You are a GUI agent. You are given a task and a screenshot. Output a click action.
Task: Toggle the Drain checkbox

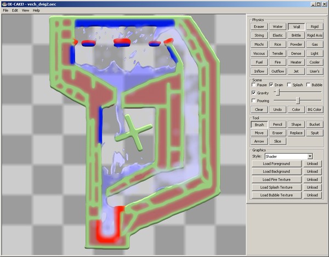271,85
